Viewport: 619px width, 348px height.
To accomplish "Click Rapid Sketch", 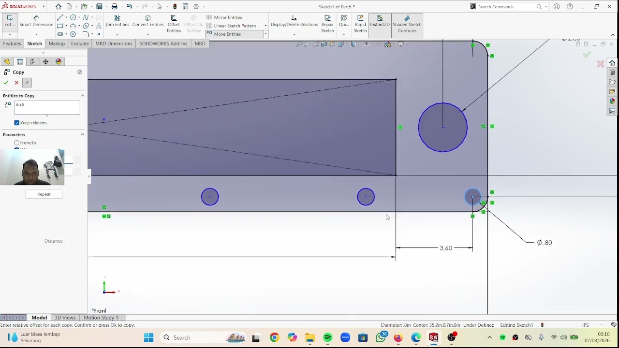I will tap(360, 24).
